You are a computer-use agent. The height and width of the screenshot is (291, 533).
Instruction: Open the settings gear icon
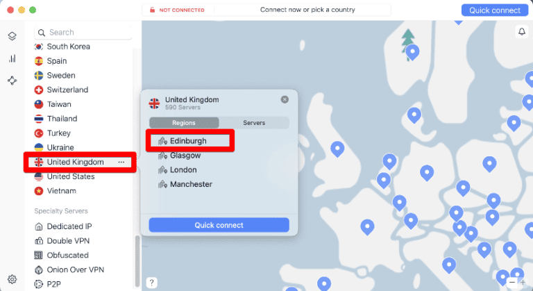coord(12,279)
